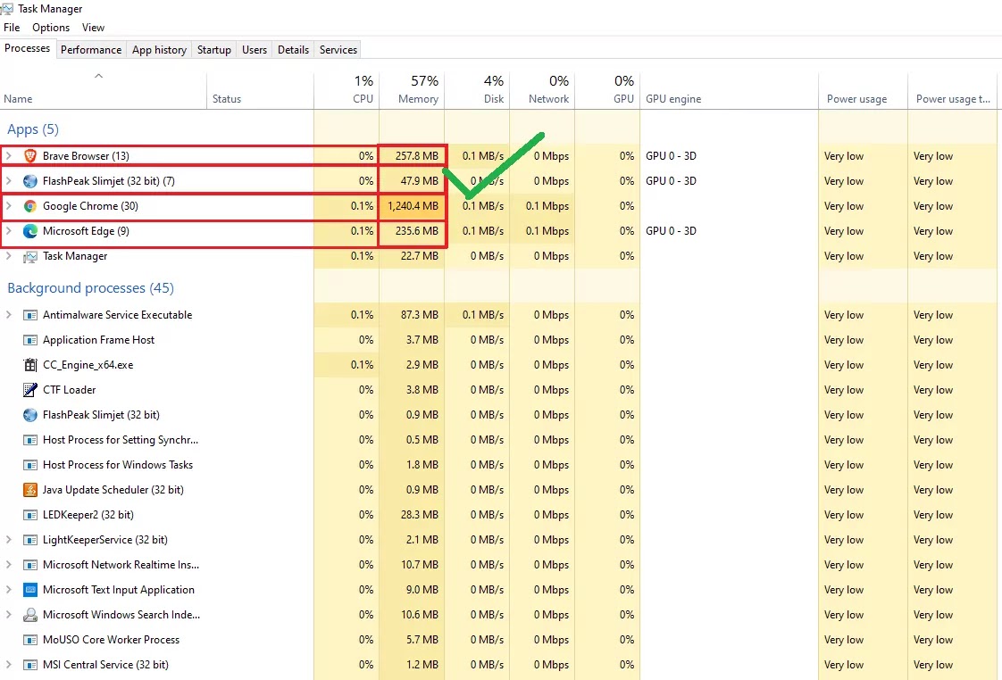Click the Power usage column header
Viewport: 1002px width, 680px height.
[863, 91]
